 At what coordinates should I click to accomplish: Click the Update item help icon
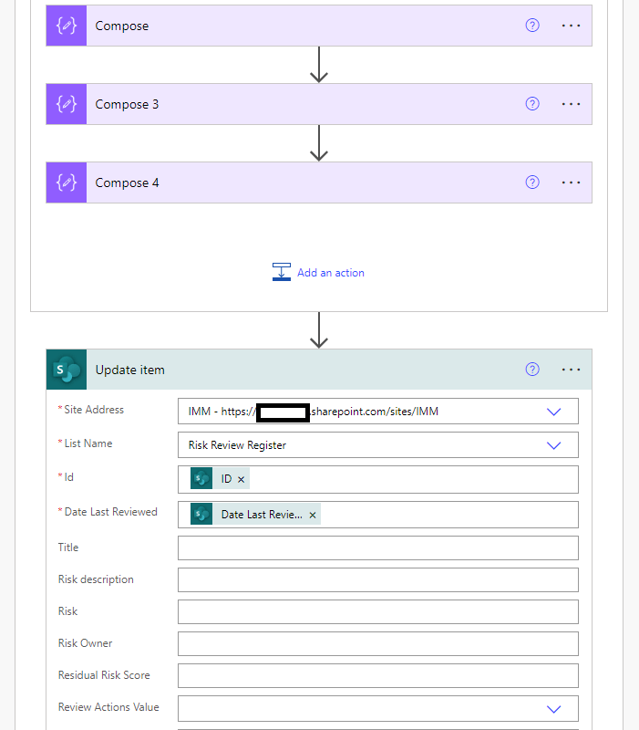pos(532,370)
